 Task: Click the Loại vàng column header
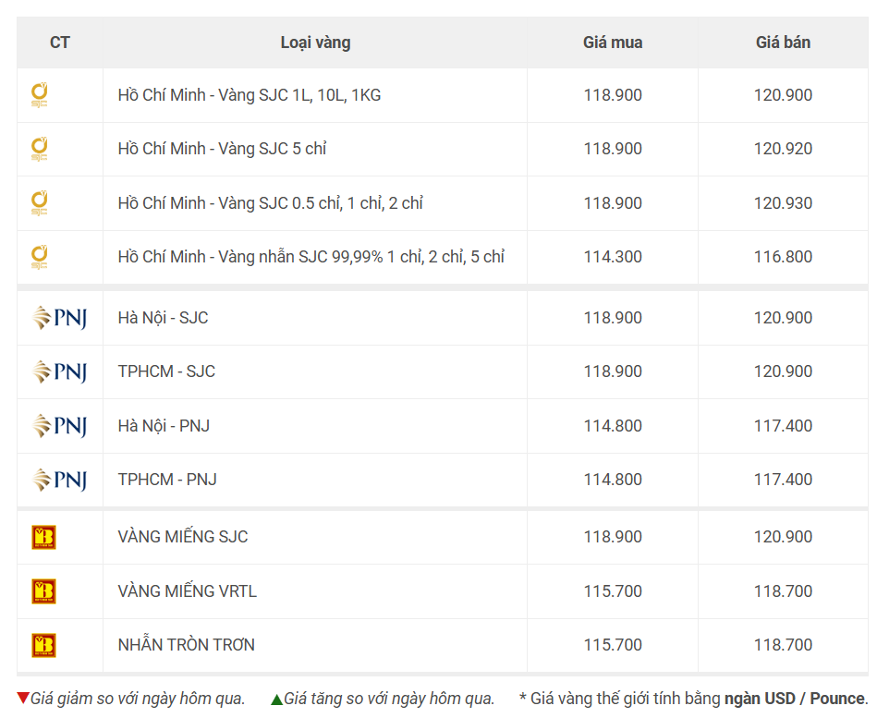315,43
